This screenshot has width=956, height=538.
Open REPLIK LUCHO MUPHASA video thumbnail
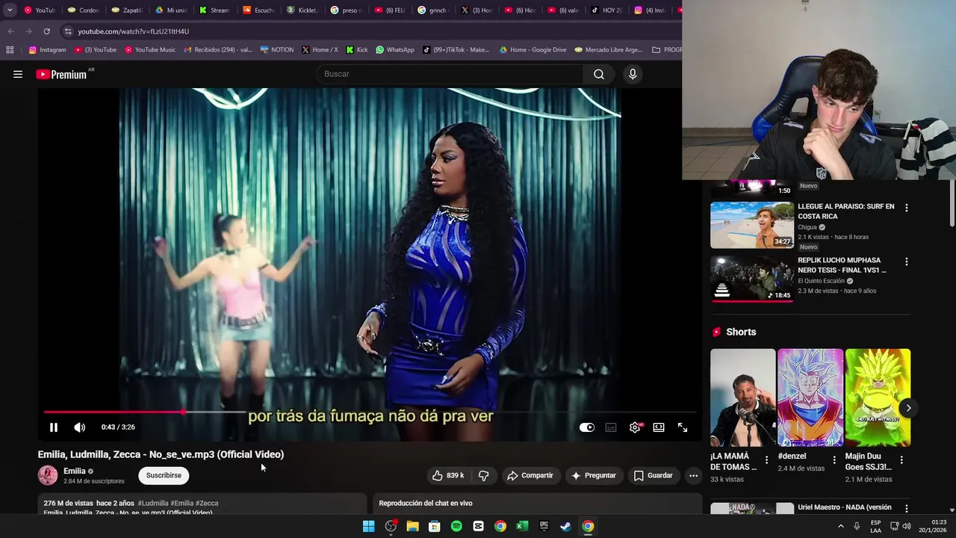point(752,279)
